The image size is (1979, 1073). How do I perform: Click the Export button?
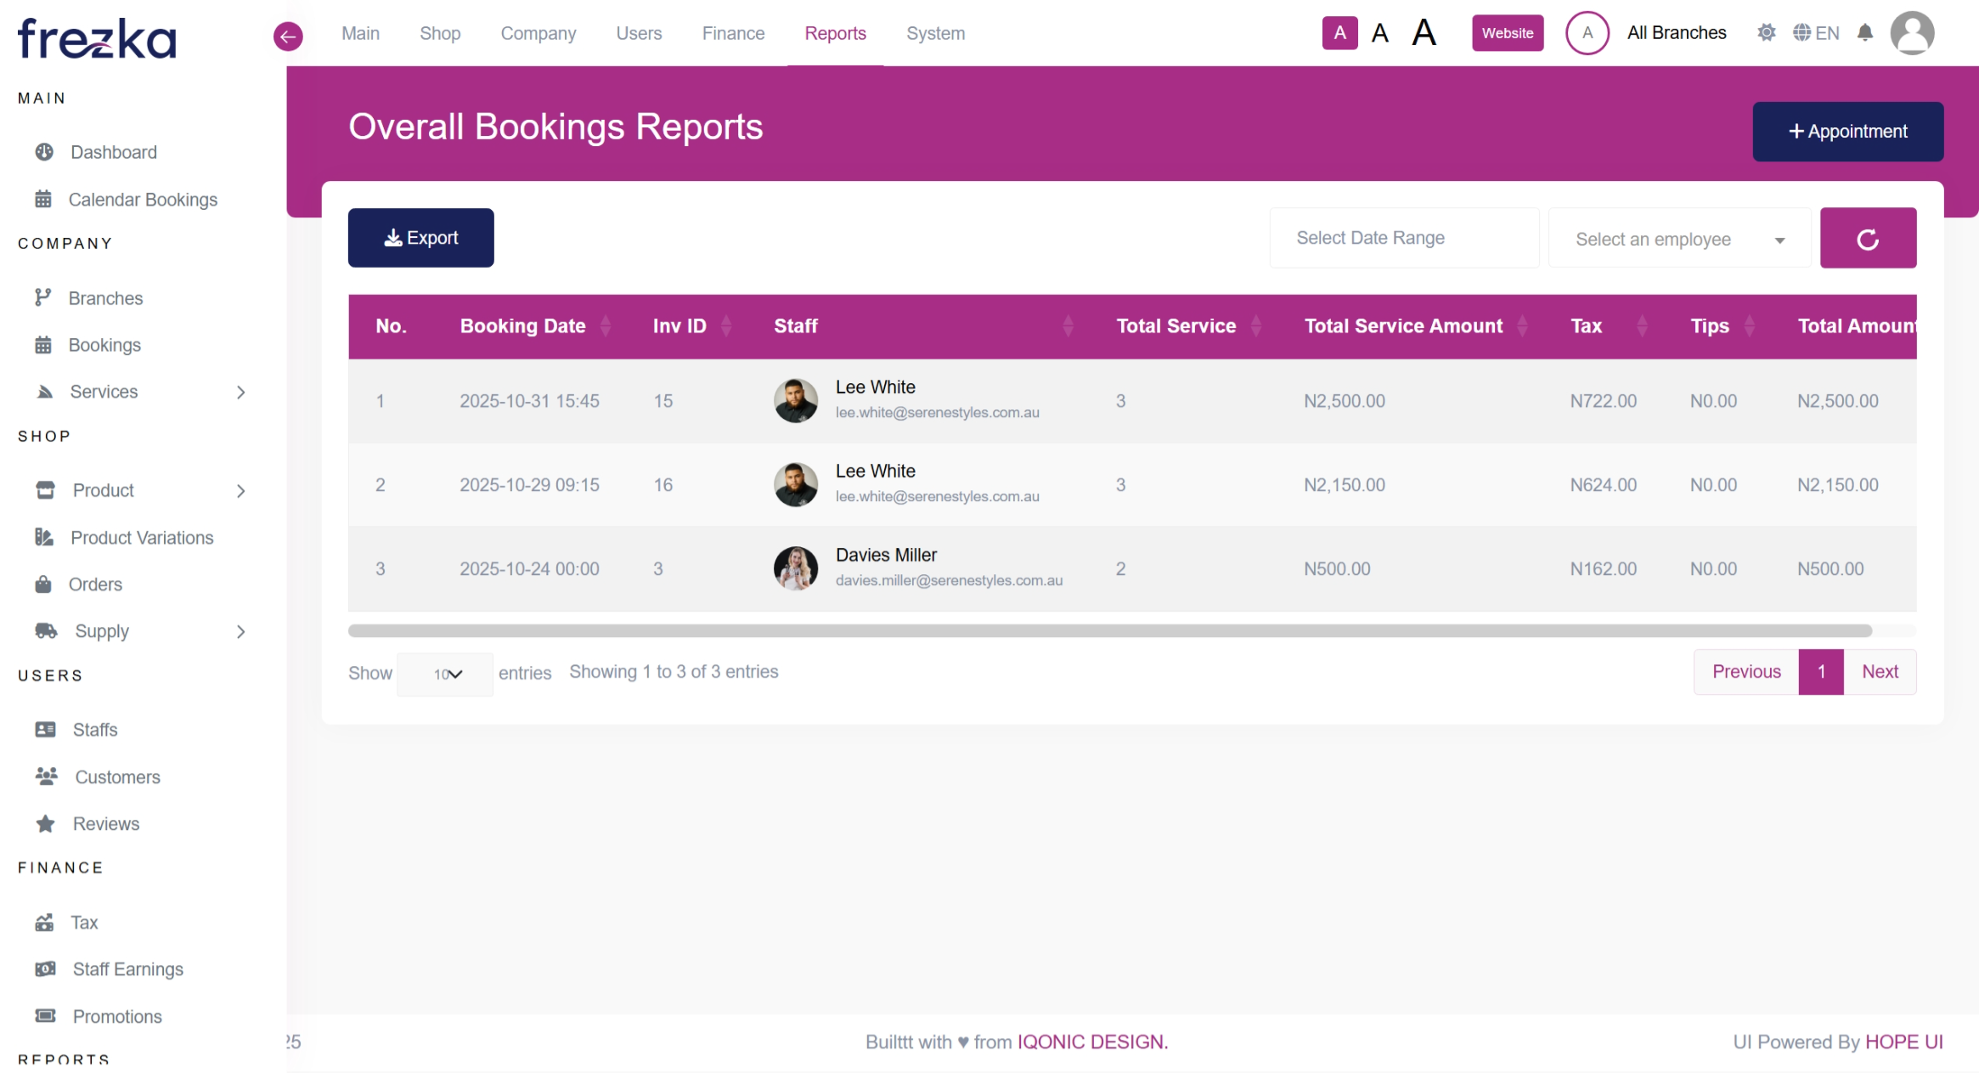[x=420, y=238]
